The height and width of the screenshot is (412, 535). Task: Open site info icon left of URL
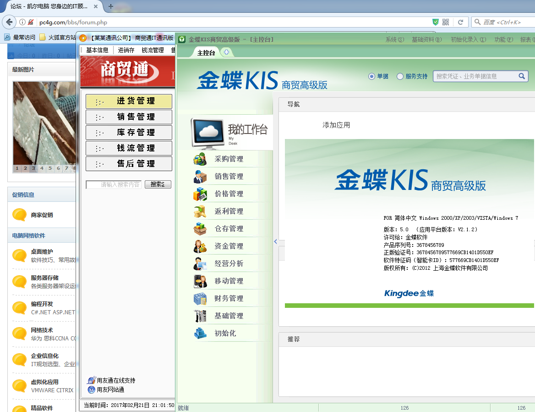22,22
